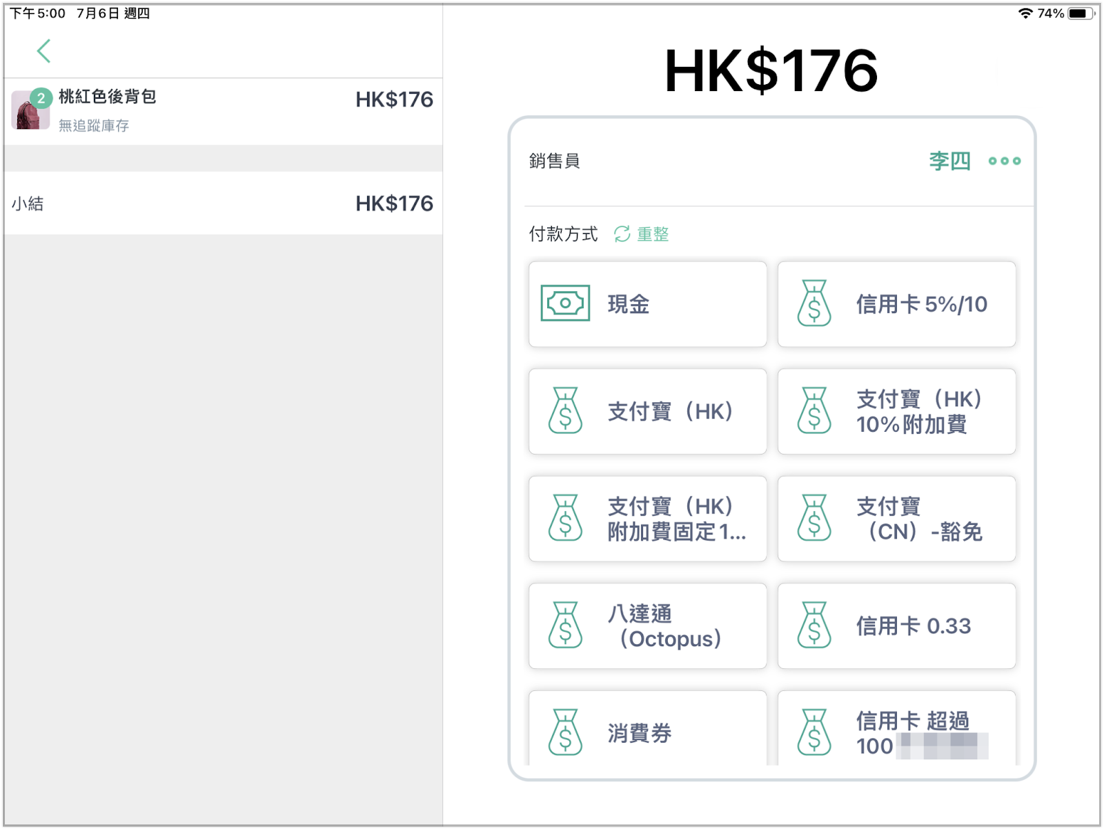1104x829 pixels.
Task: Choose 信用卡 5%/10 payment option
Action: pyautogui.click(x=896, y=303)
